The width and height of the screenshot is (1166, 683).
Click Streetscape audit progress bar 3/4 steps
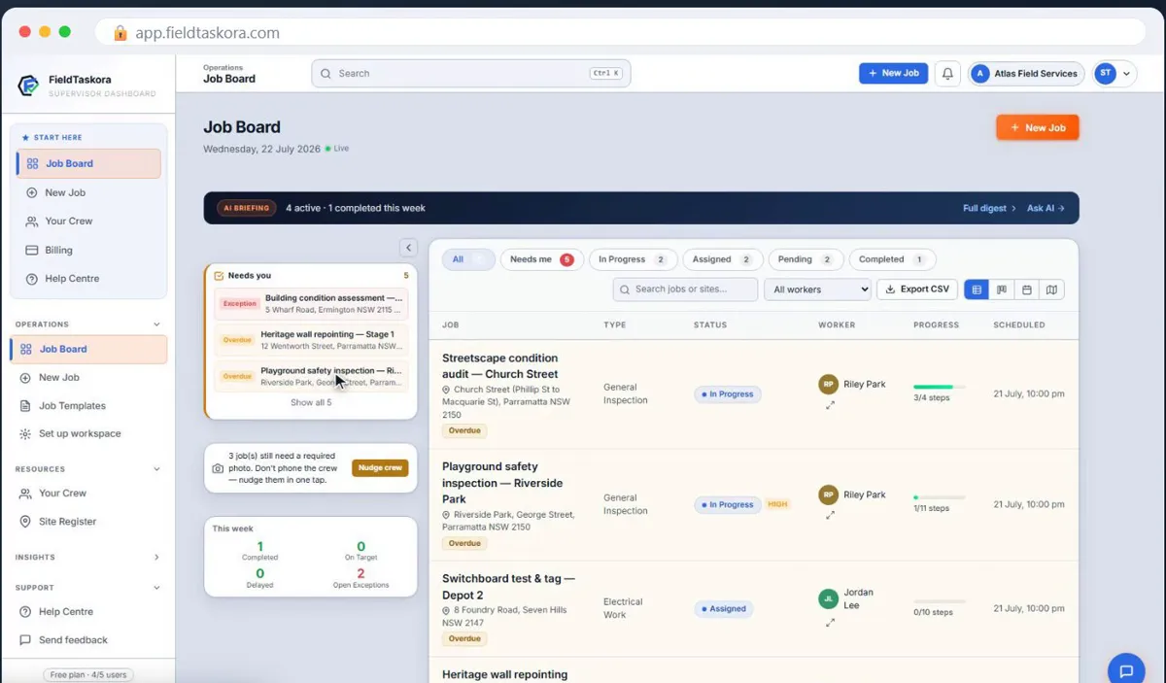point(939,387)
